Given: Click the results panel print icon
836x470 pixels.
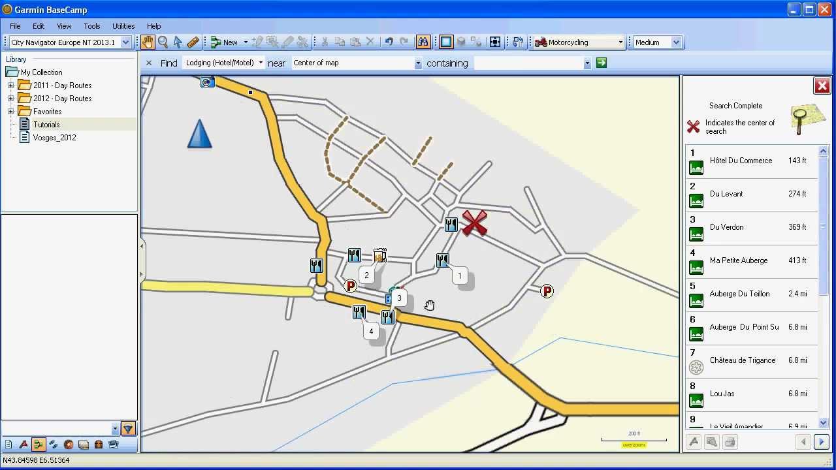Looking at the screenshot, I should pyautogui.click(x=730, y=442).
